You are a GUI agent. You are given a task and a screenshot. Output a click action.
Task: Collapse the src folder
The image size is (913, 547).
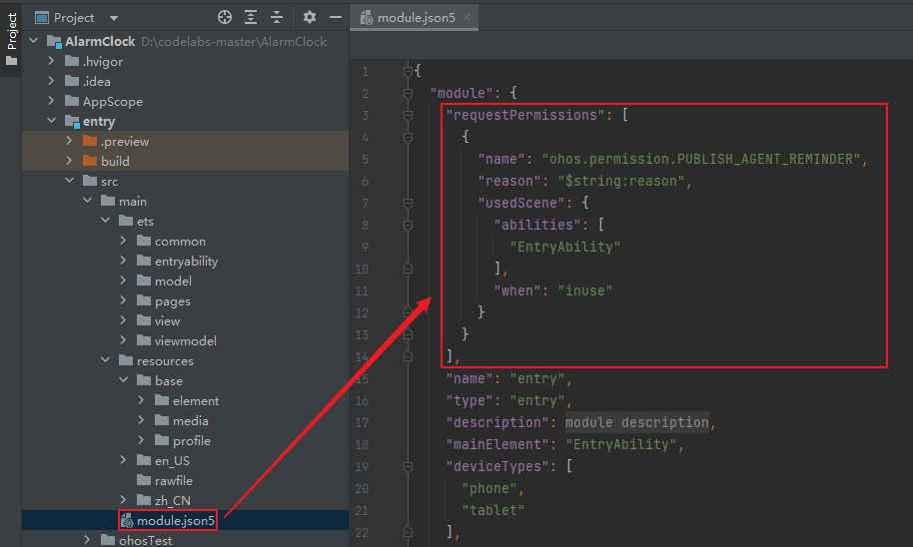(x=69, y=181)
